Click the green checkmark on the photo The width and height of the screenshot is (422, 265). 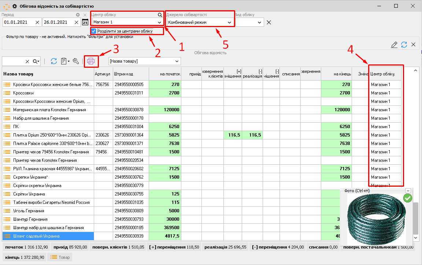coord(408,198)
